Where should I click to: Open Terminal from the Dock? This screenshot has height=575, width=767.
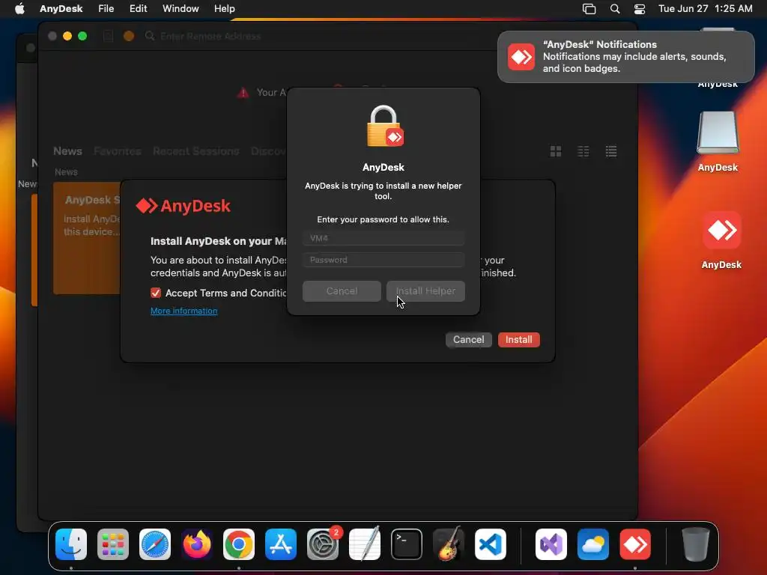(x=407, y=544)
